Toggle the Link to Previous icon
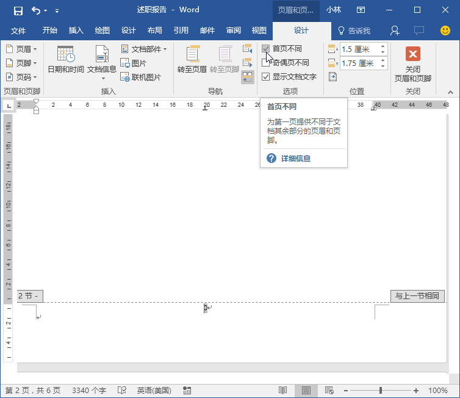This screenshot has height=398, width=460. point(247,77)
